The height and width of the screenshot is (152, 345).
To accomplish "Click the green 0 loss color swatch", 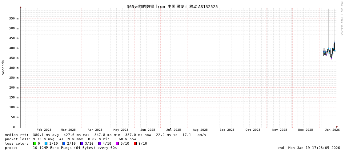I will [x=35, y=143].
